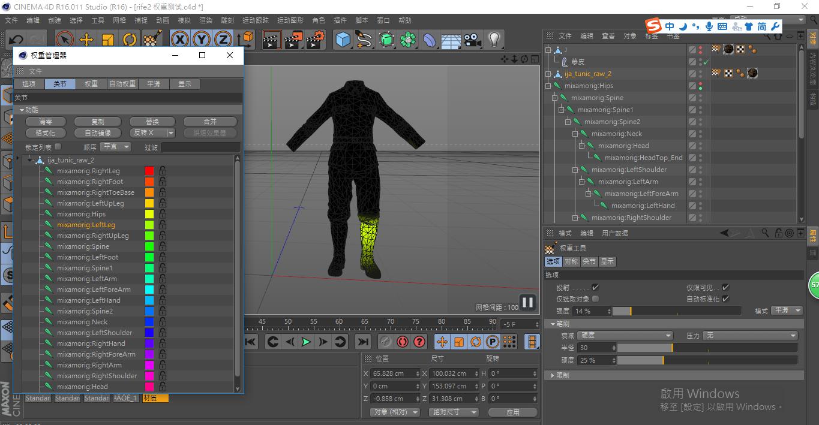819x425 pixels.
Task: Click the red color swatch for mixamorig:RightLeg
Action: point(149,171)
